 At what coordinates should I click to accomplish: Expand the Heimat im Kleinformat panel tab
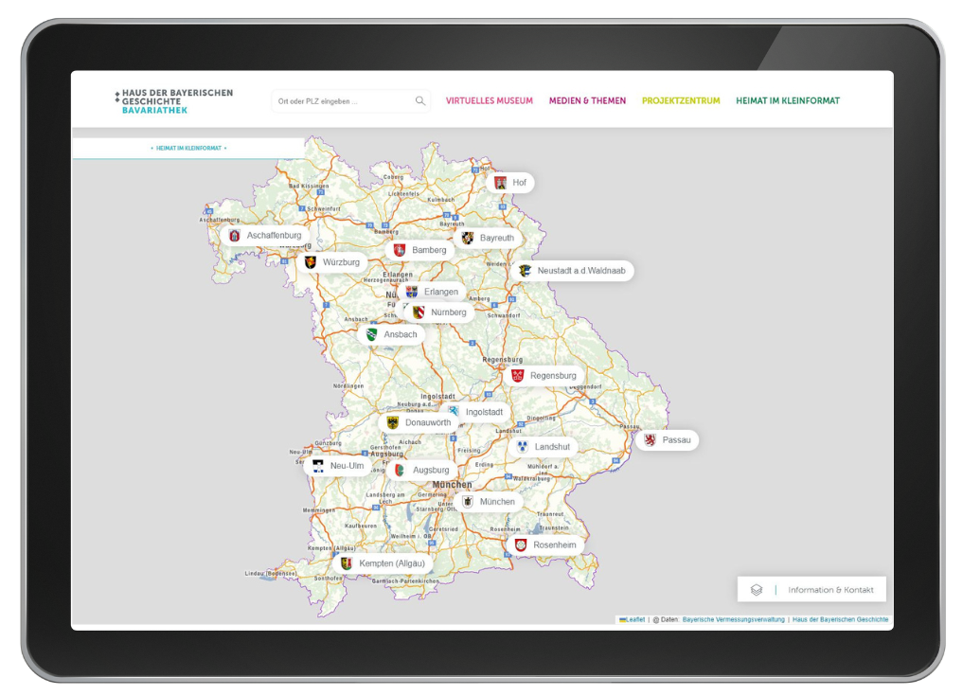pos(188,149)
